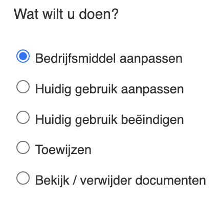The width and height of the screenshot is (221, 203).
Task: Click the Huidig gebruik aanpassen label text
Action: pyautogui.click(x=109, y=89)
